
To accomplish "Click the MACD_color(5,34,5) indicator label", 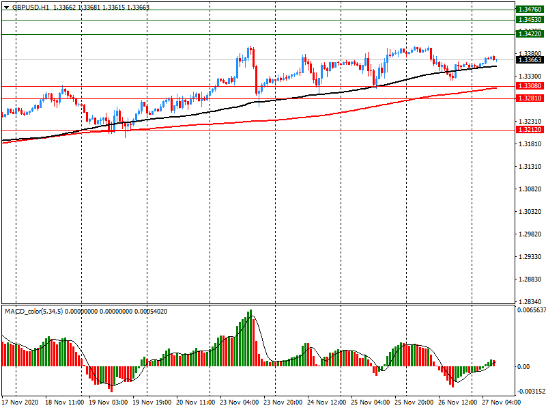I will (x=33, y=312).
